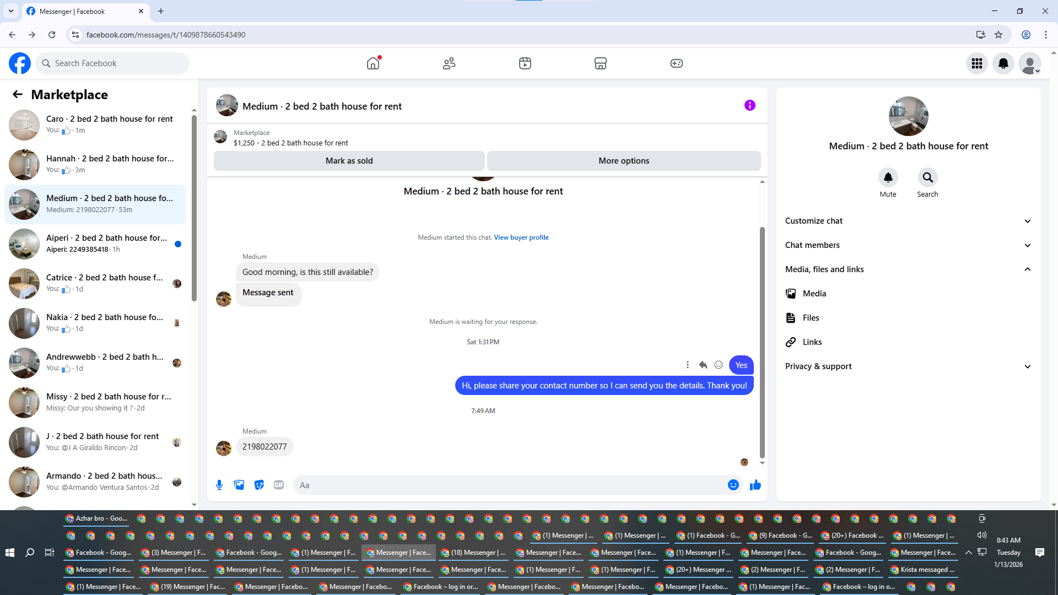Open the emoji picker in the message box
This screenshot has height=595, width=1058.
[733, 485]
